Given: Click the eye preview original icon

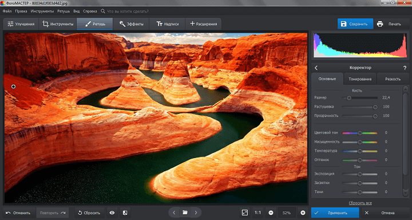Looking at the screenshot, I should tap(112, 213).
